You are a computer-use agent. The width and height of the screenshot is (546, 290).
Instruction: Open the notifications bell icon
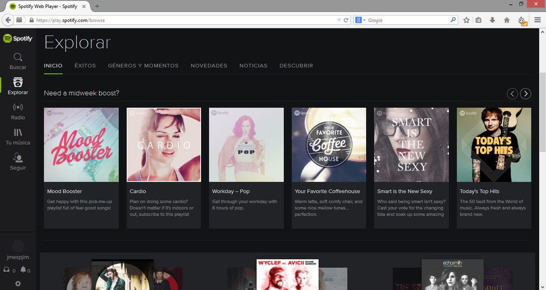tap(23, 269)
